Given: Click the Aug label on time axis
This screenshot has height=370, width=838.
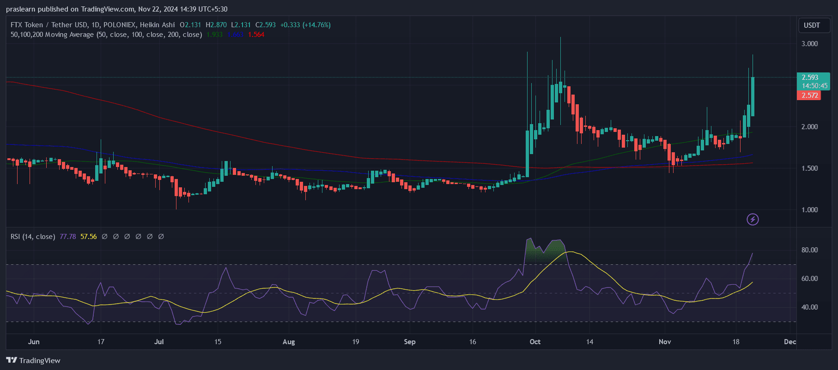Looking at the screenshot, I should pyautogui.click(x=289, y=342).
